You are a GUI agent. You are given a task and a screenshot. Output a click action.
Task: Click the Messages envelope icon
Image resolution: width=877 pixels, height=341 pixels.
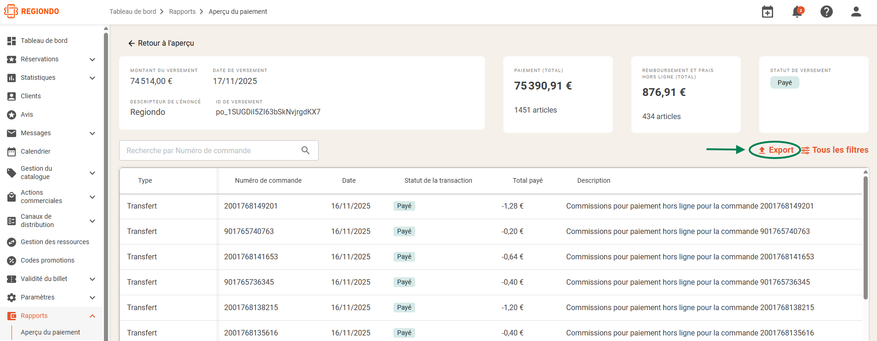[12, 133]
